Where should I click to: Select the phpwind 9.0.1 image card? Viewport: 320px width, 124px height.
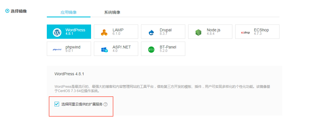tap(69, 49)
